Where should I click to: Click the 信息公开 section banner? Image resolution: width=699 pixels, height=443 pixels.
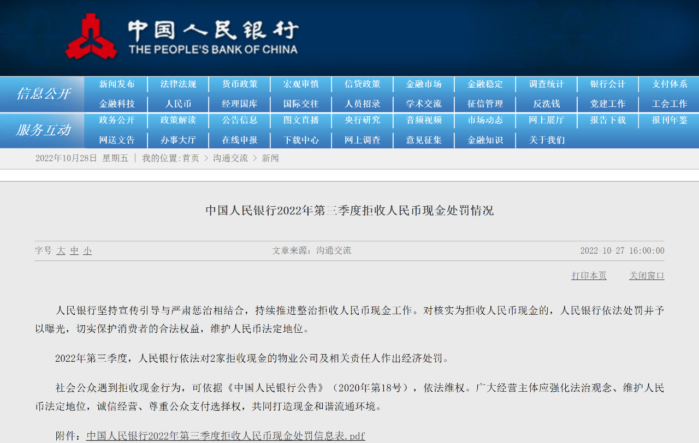point(43,94)
